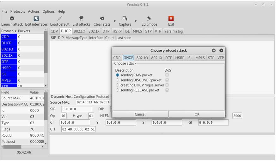Click the SIP address input field

pyautogui.click(x=77, y=109)
